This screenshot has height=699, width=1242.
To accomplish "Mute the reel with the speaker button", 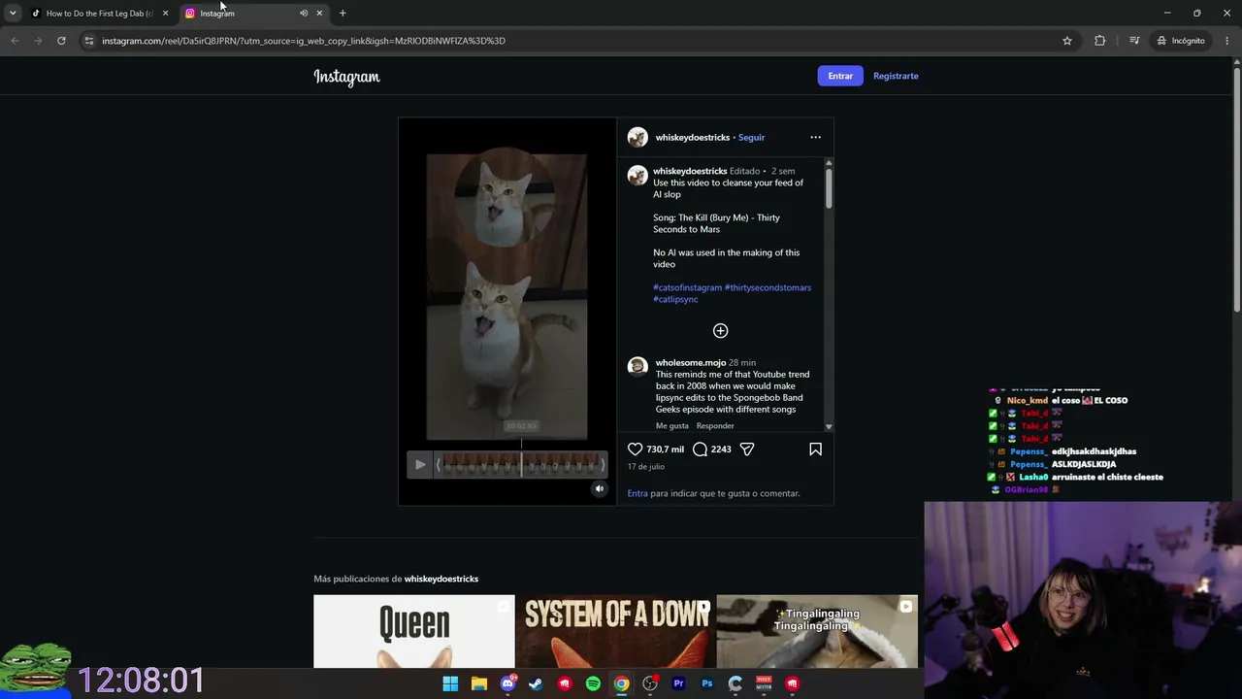I will coord(600,489).
